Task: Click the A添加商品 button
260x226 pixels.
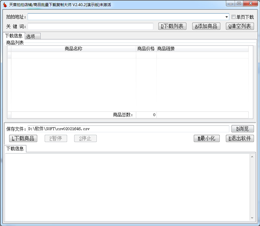Action: pyautogui.click(x=206, y=26)
